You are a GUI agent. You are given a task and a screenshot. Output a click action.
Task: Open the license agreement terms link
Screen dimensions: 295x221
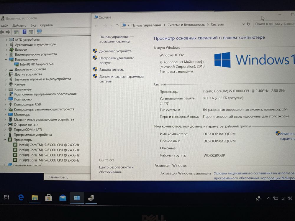coord(254,176)
